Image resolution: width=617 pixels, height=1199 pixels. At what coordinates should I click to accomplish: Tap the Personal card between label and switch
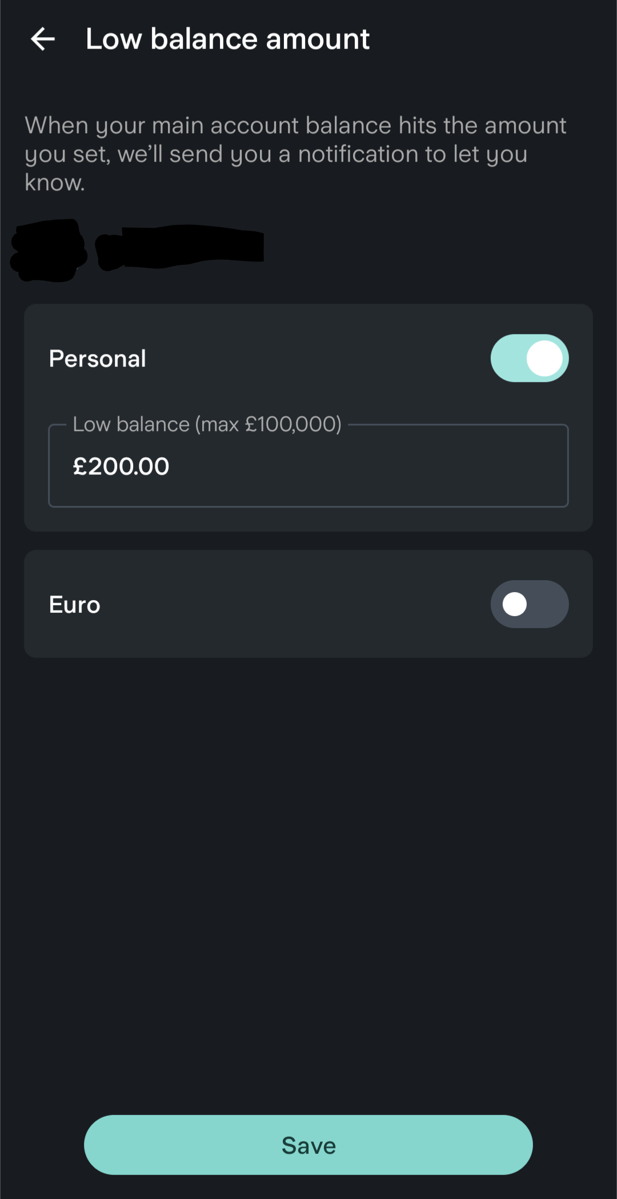314,359
